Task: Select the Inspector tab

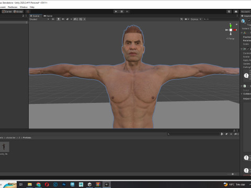Action: [246, 16]
